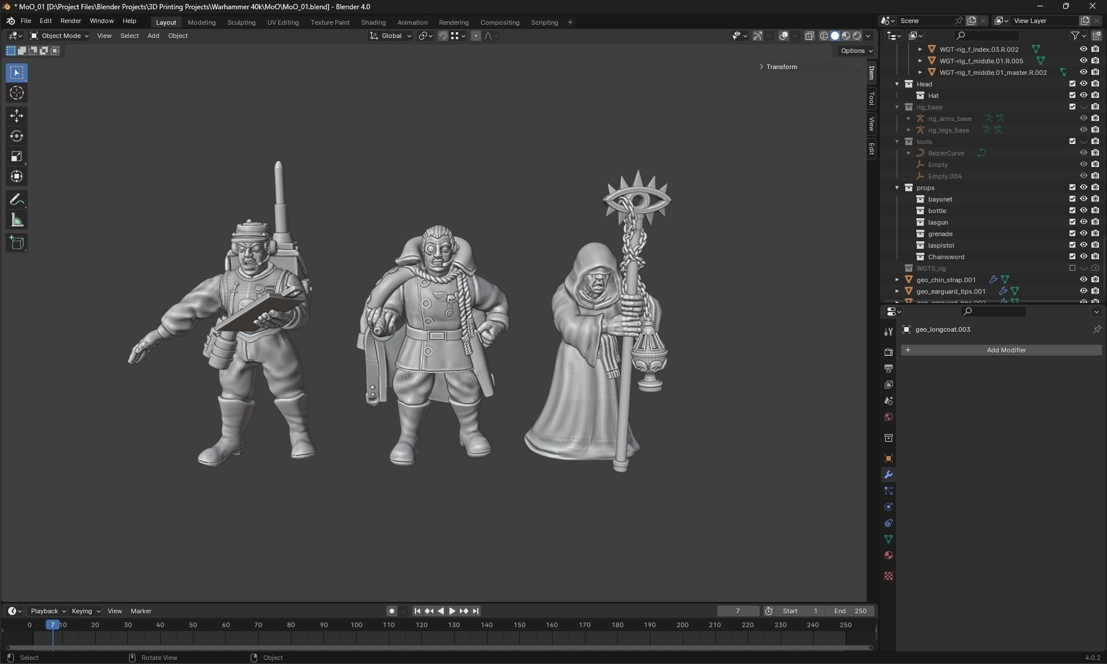1107x664 pixels.
Task: Open Render properties tab
Action: pos(889,352)
